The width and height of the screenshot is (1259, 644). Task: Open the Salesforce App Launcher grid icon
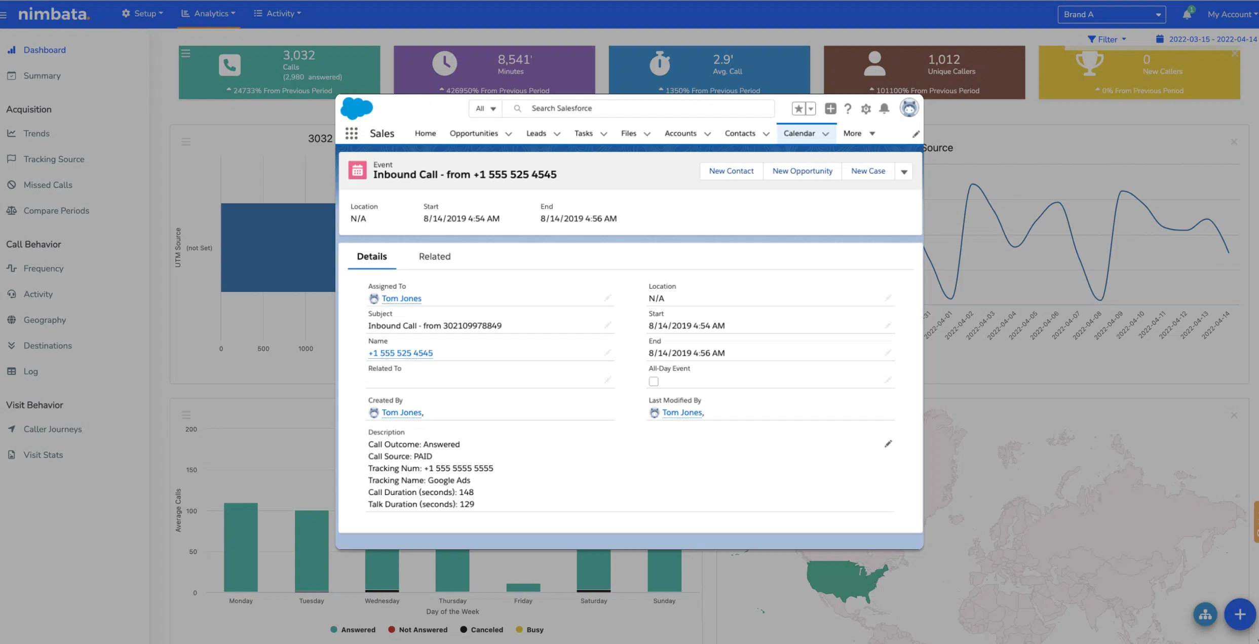pyautogui.click(x=351, y=133)
